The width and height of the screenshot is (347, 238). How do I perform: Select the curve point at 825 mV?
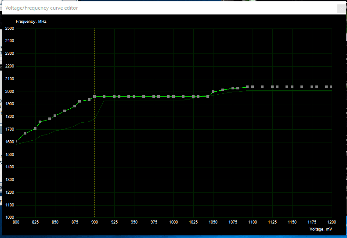(x=35, y=128)
